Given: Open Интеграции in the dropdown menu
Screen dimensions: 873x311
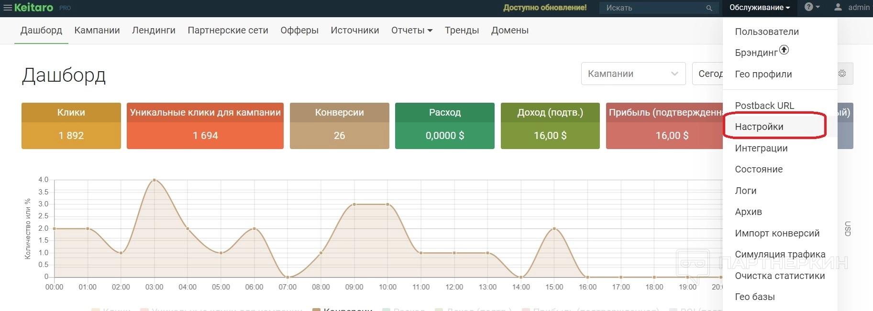Looking at the screenshot, I should click(x=761, y=148).
